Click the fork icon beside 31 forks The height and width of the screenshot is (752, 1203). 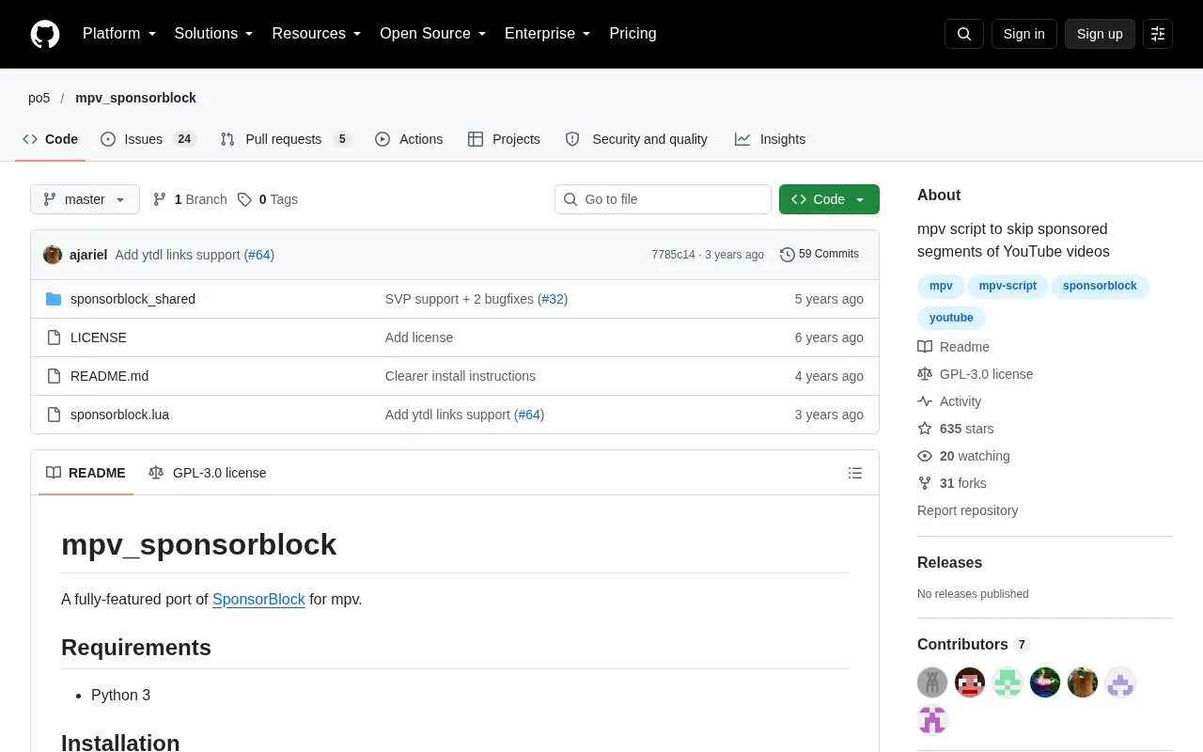925,483
